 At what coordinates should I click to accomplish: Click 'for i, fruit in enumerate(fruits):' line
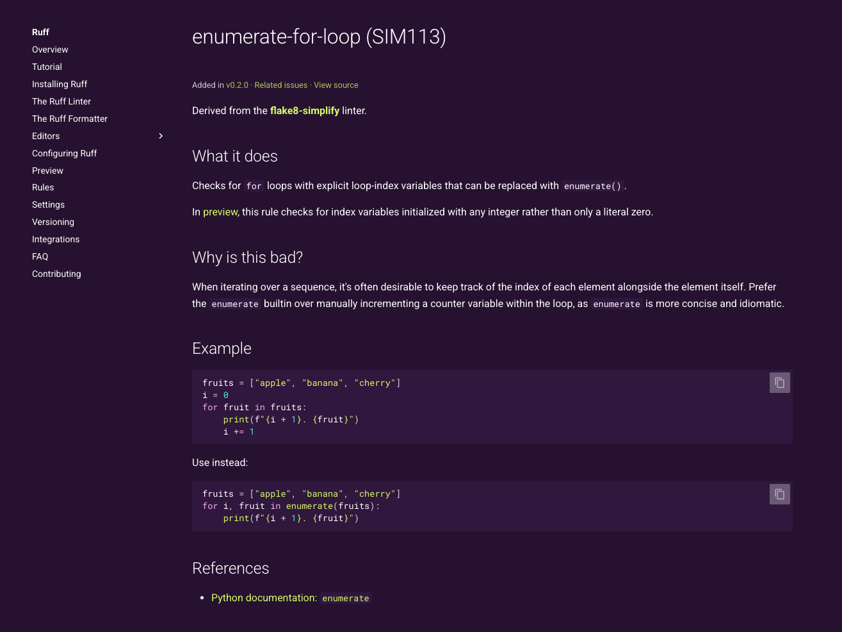[291, 506]
